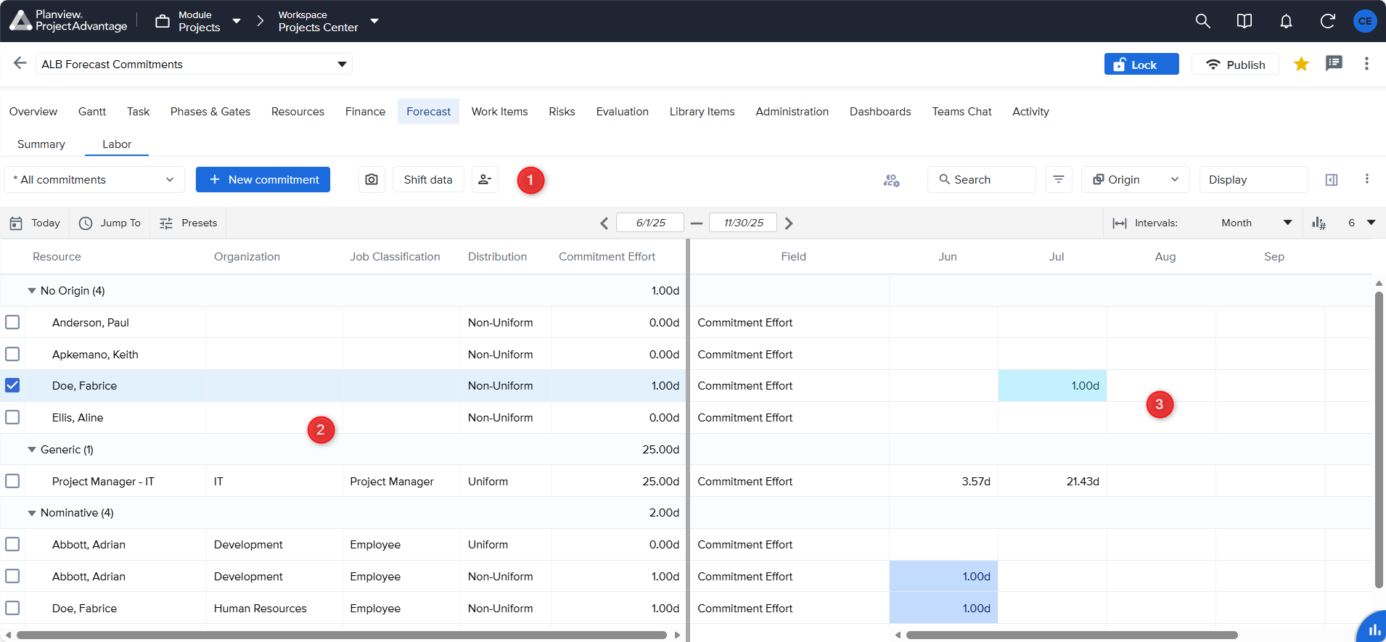
Task: Click the favorite star icon
Action: pos(1301,65)
